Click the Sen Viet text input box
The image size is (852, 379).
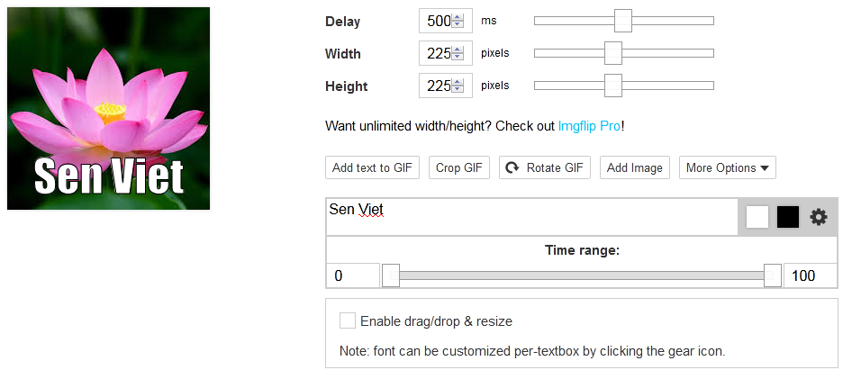pos(532,217)
